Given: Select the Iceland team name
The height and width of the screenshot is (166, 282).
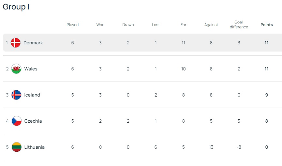Looking at the screenshot, I should click(32, 95).
